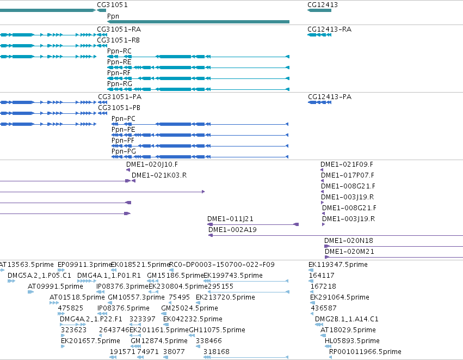Open the 318168 EST label

[x=217, y=352]
